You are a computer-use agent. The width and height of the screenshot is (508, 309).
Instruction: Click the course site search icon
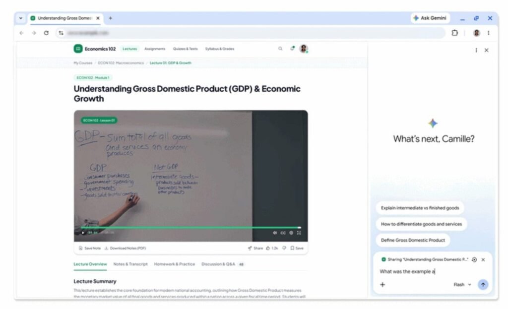point(280,49)
